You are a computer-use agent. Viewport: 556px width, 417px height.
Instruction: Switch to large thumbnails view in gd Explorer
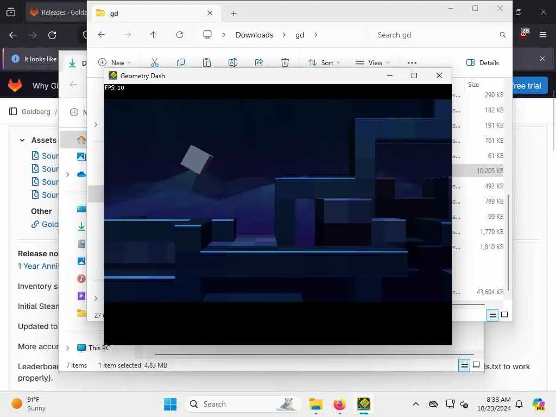coord(504,315)
